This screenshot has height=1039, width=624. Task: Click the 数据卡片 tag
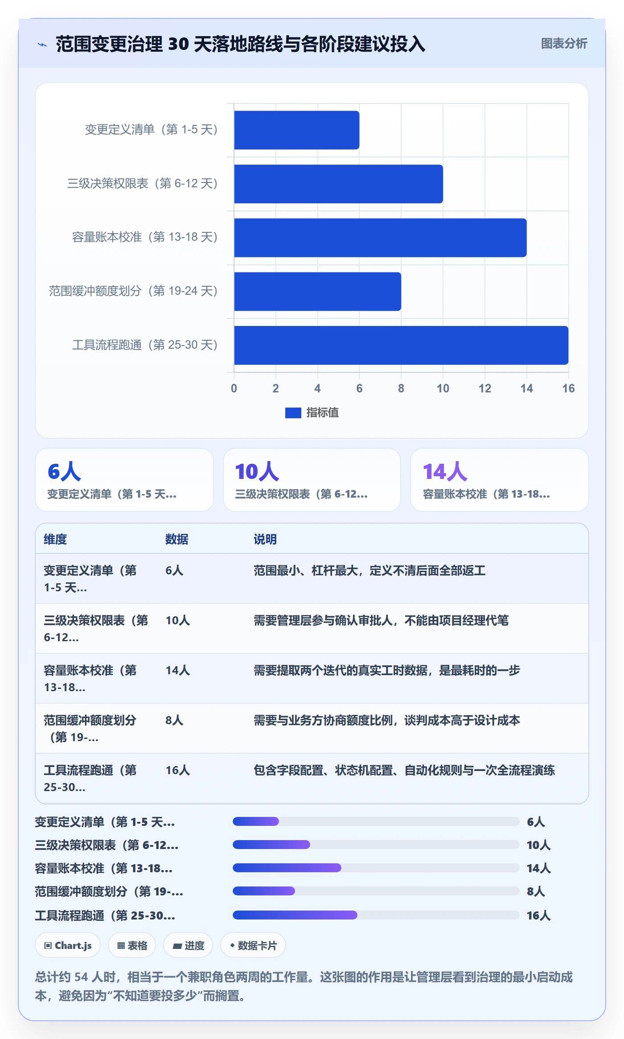[253, 945]
